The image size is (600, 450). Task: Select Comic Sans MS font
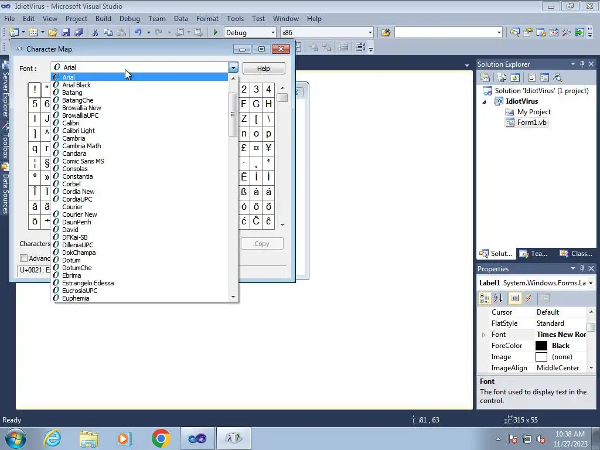[x=83, y=161]
